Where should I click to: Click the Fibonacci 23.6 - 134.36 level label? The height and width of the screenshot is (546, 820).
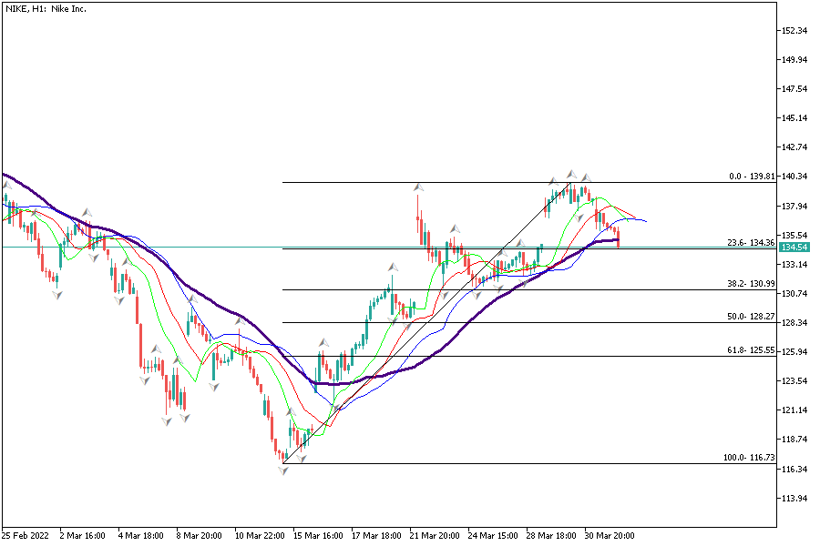coord(750,243)
